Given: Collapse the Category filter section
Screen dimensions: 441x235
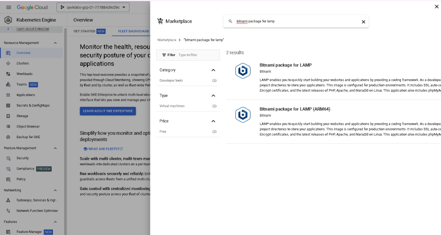Looking at the screenshot, I should [x=213, y=70].
